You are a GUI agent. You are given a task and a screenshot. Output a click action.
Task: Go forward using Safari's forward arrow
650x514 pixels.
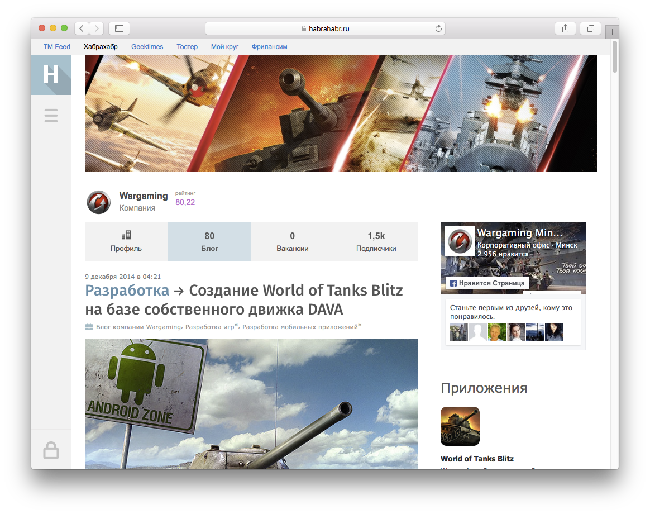pyautogui.click(x=96, y=28)
